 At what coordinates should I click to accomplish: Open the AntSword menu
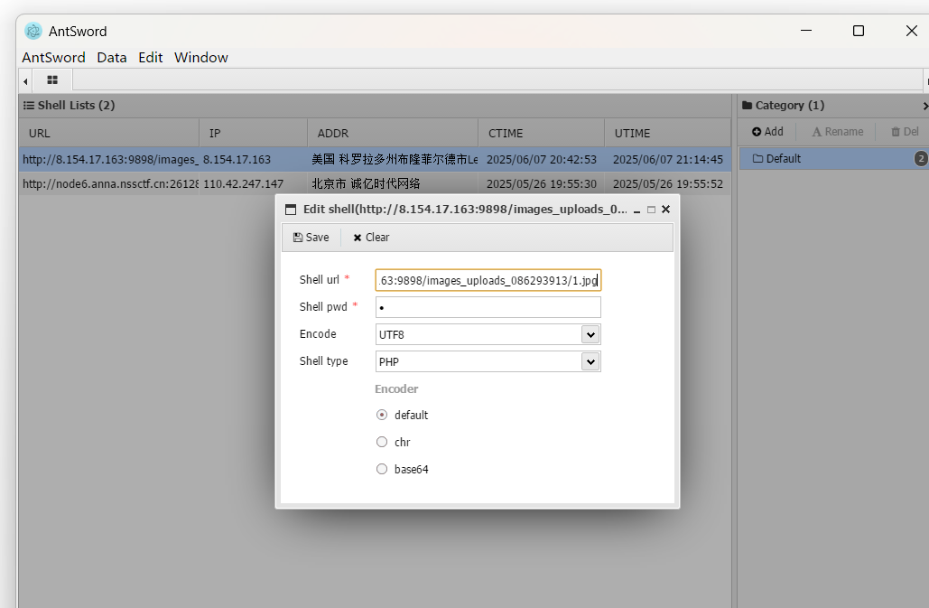(53, 58)
